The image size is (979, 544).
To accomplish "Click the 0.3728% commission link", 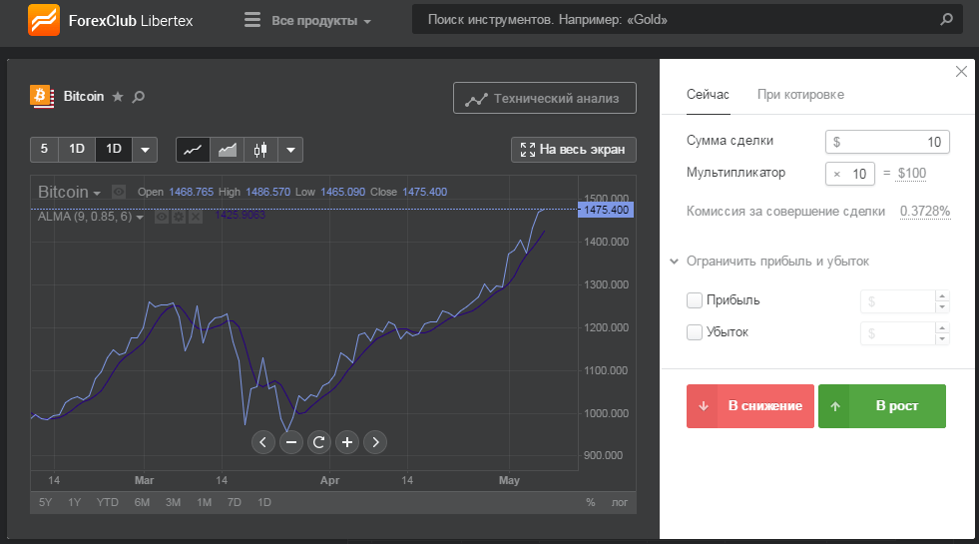I will [x=925, y=211].
